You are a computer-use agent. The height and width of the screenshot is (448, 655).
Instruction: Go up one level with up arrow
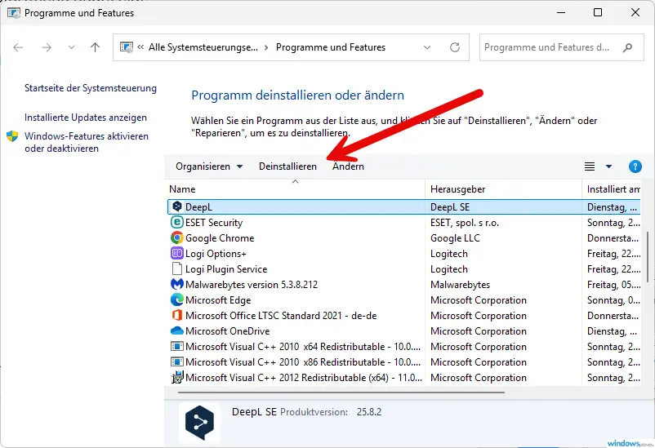96,47
